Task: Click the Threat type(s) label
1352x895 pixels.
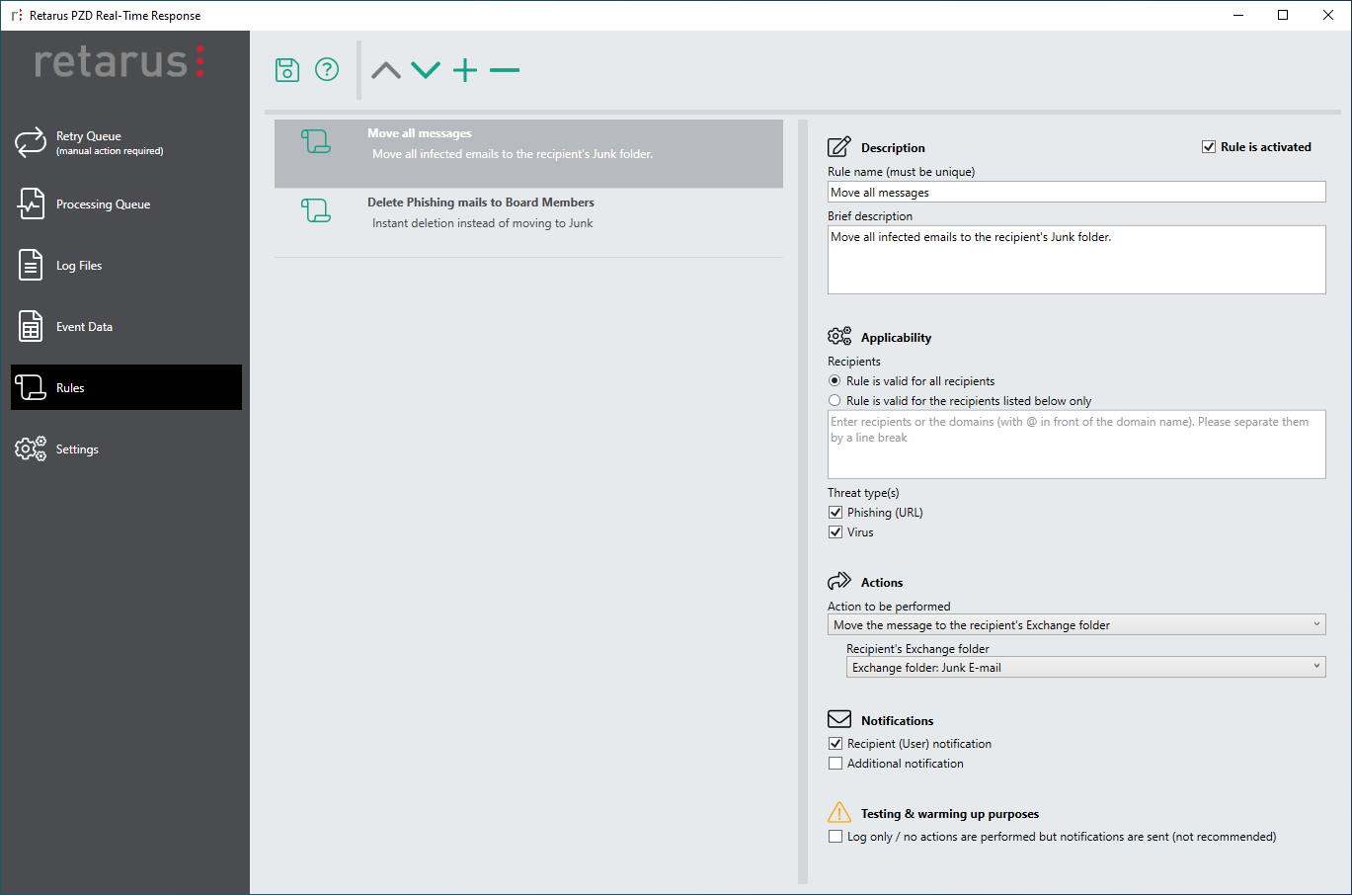Action: coord(863,492)
